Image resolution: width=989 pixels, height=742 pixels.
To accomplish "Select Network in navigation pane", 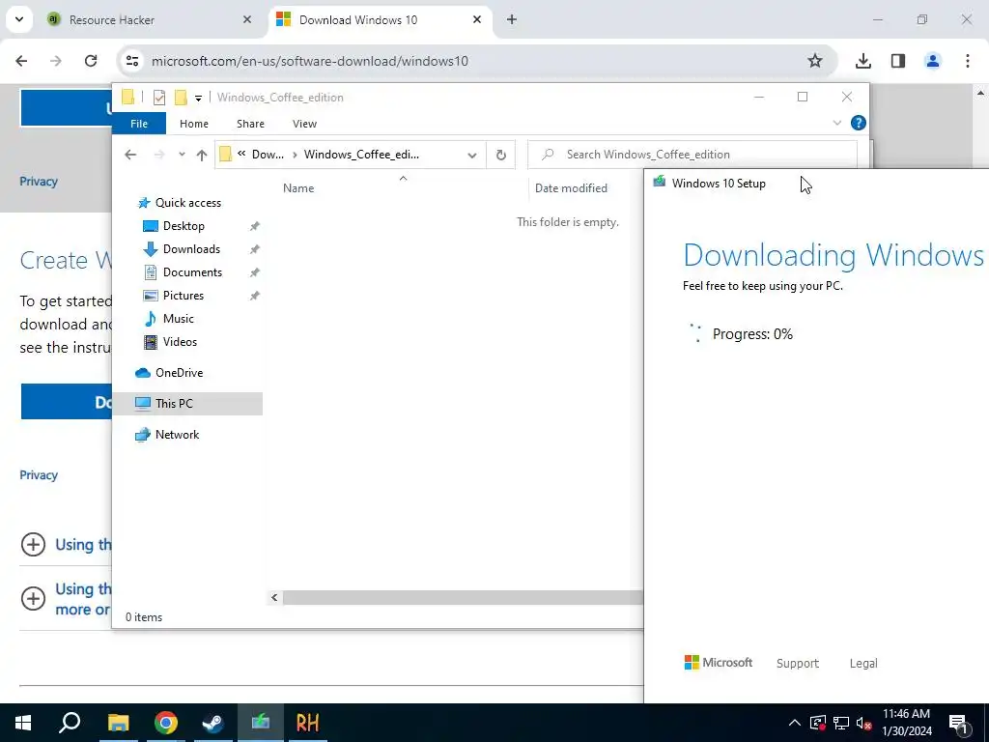I will coord(177,435).
